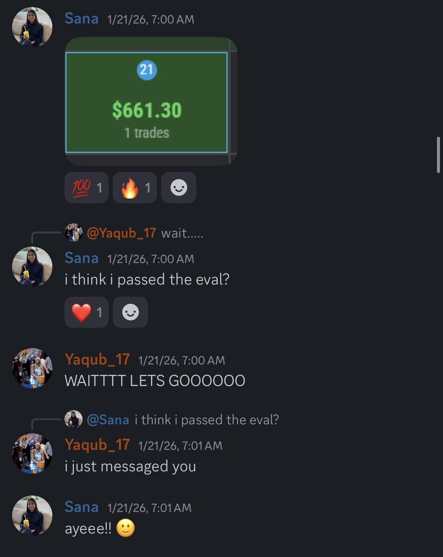
Task: Click the small Yaqub_17 avatar in reply preview
Action: 73,232
